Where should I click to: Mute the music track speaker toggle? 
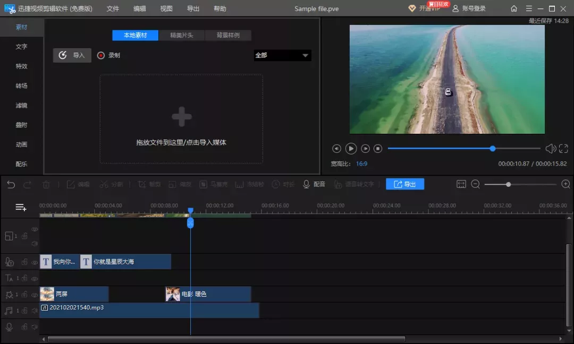point(35,311)
